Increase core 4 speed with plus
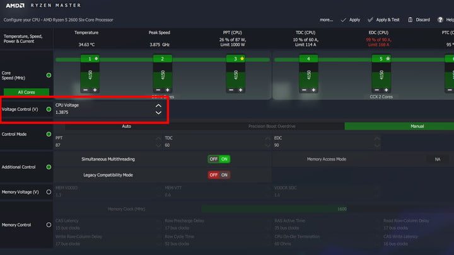Image resolution: width=454 pixels, height=255 pixels. point(313,90)
